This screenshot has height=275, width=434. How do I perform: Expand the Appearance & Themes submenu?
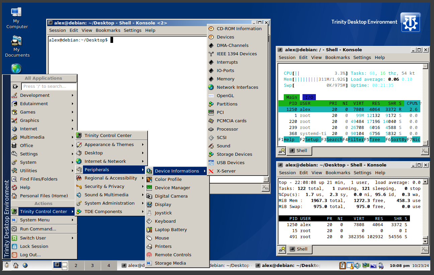[x=109, y=145]
